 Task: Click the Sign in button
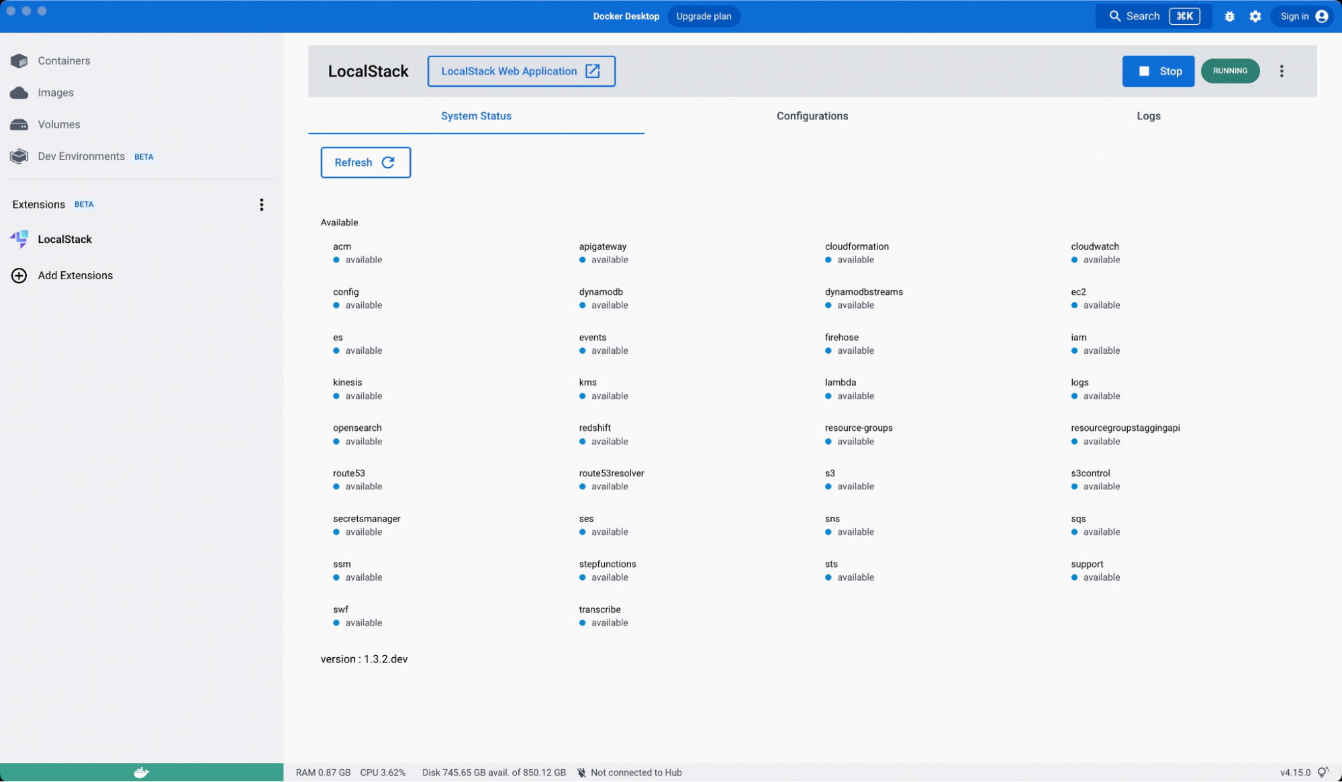coord(1305,16)
